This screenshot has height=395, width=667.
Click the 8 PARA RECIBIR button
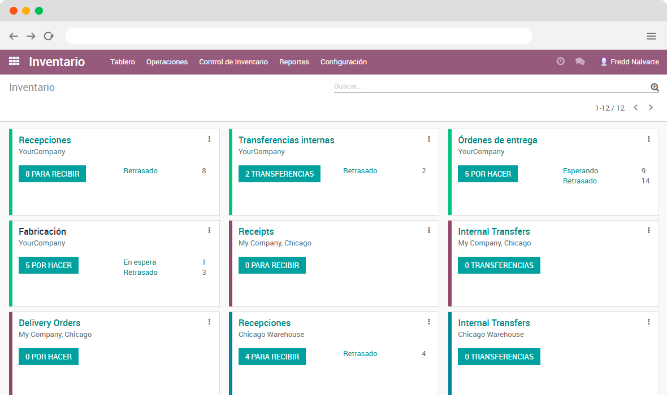point(52,174)
